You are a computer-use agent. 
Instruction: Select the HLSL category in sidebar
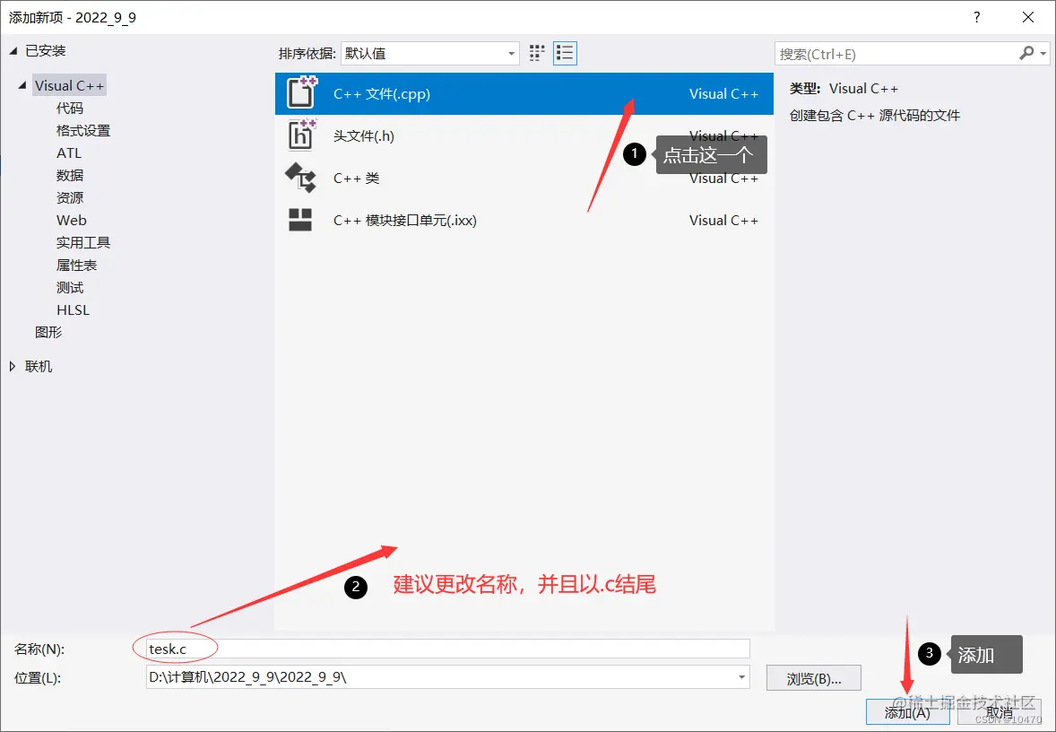(x=73, y=309)
